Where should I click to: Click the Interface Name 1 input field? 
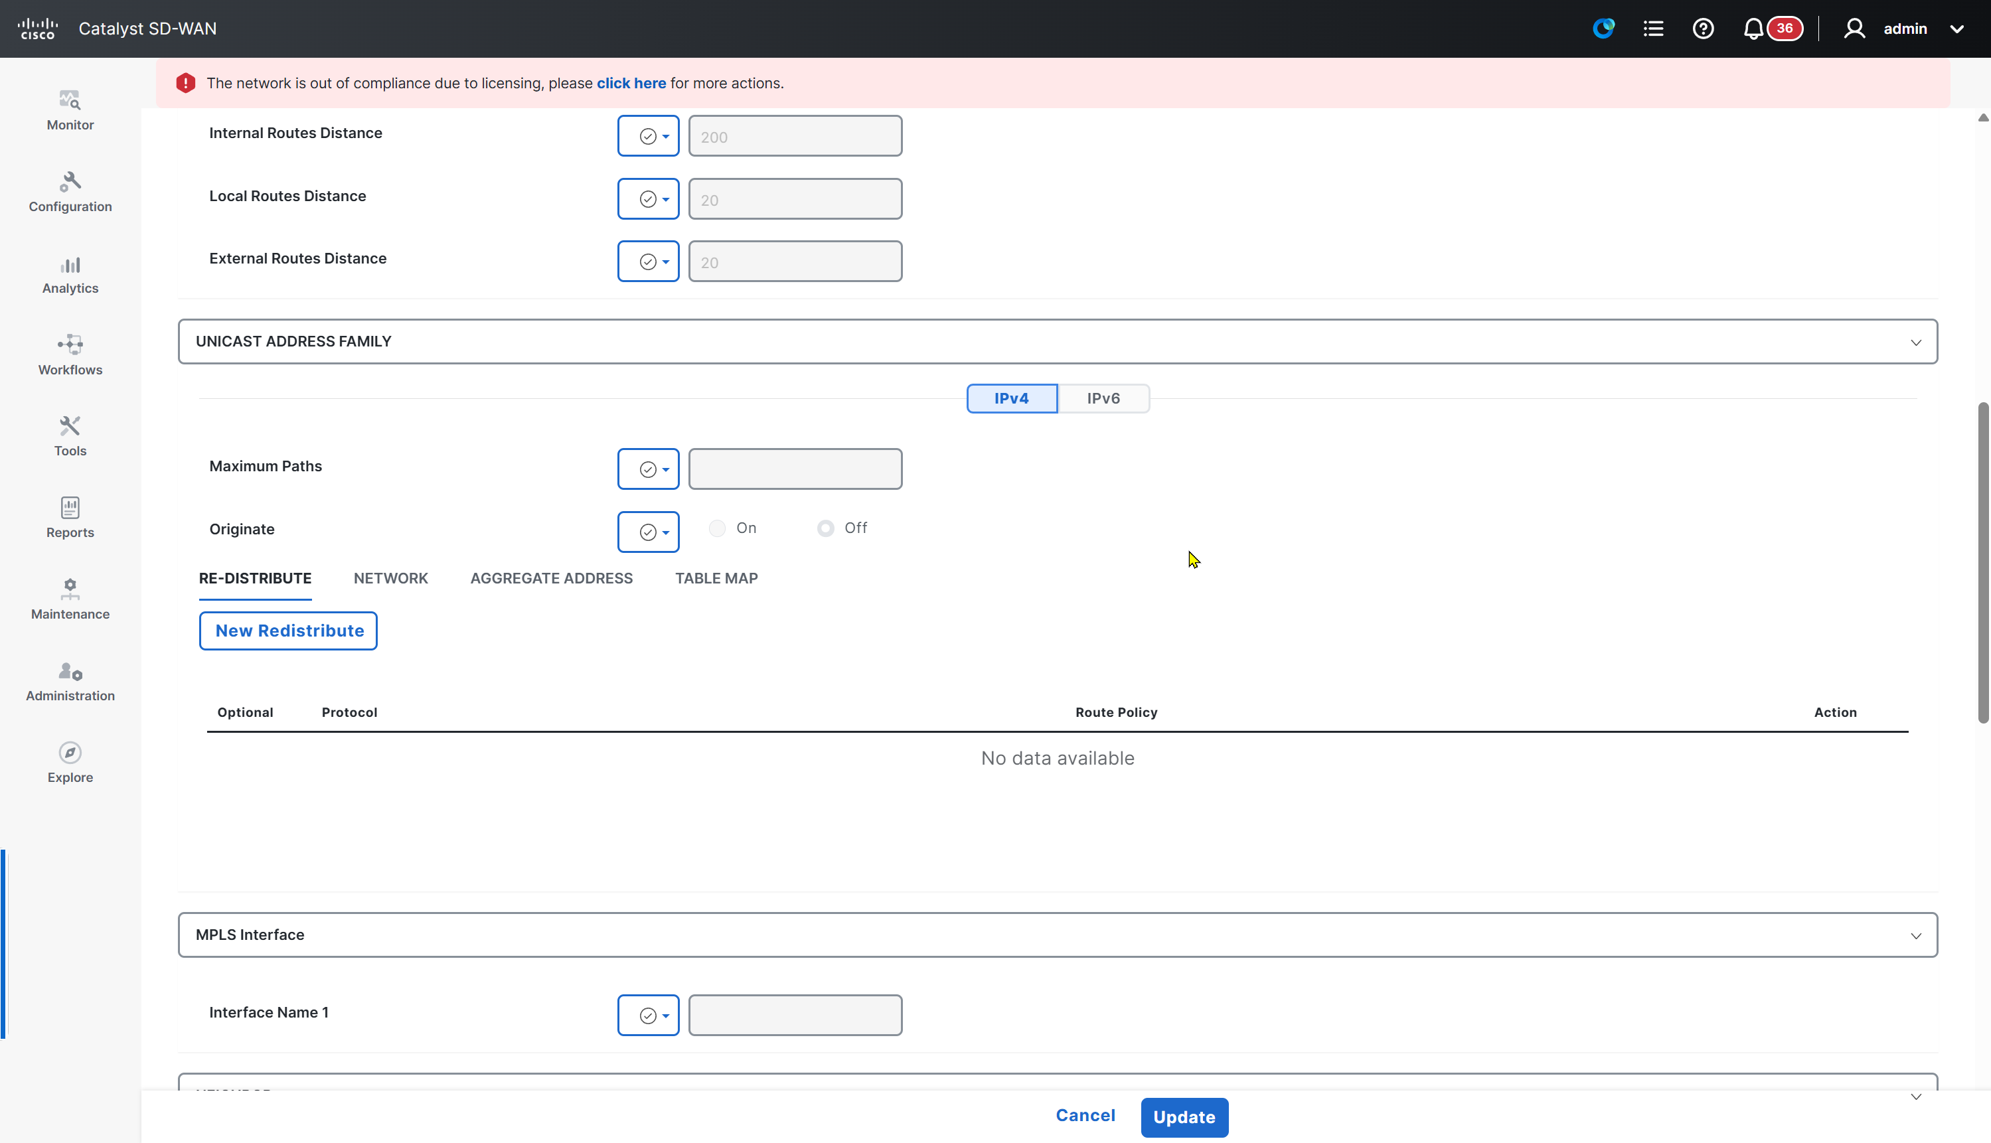coord(795,1016)
